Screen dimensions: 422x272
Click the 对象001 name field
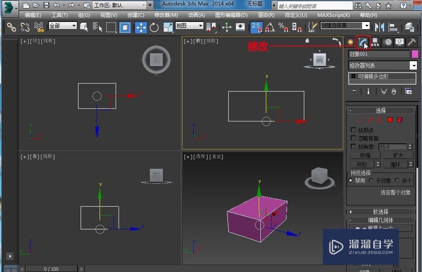(x=378, y=54)
